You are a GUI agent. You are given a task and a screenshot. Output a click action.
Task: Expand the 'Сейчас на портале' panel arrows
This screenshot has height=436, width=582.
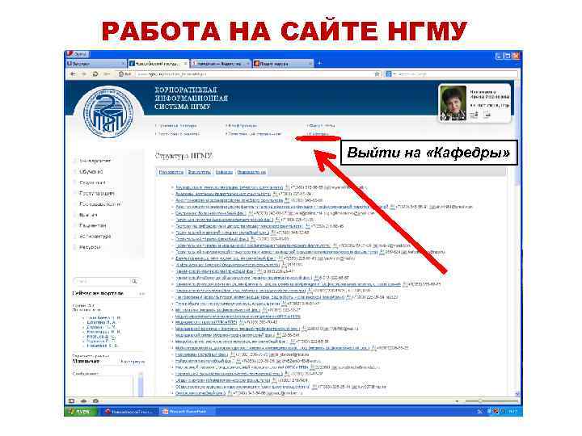[x=141, y=294]
